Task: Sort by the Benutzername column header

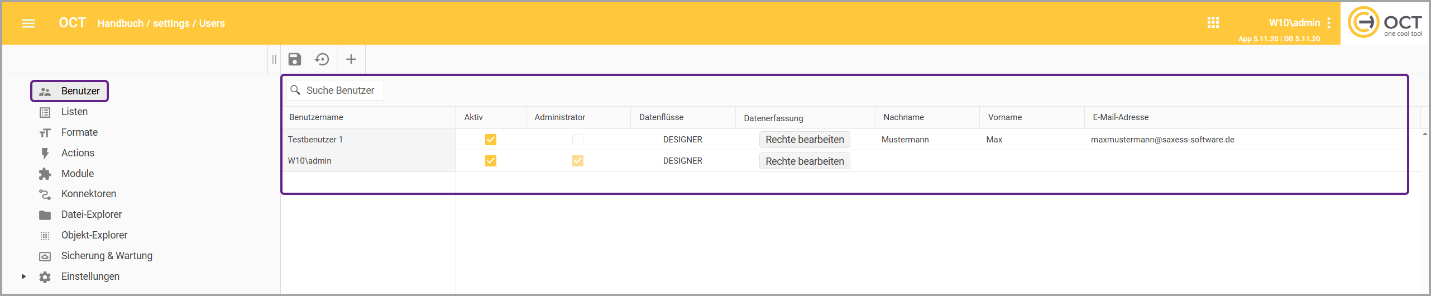Action: pyautogui.click(x=316, y=117)
